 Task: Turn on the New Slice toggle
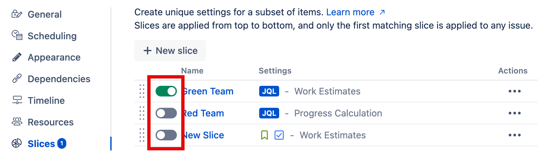(166, 135)
